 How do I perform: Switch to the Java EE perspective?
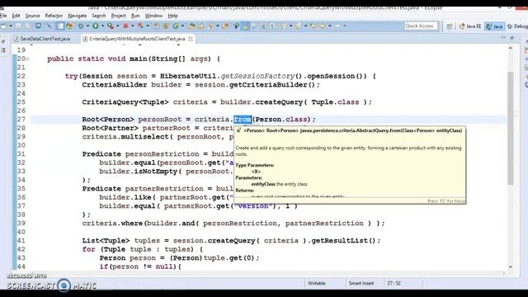[x=470, y=26]
